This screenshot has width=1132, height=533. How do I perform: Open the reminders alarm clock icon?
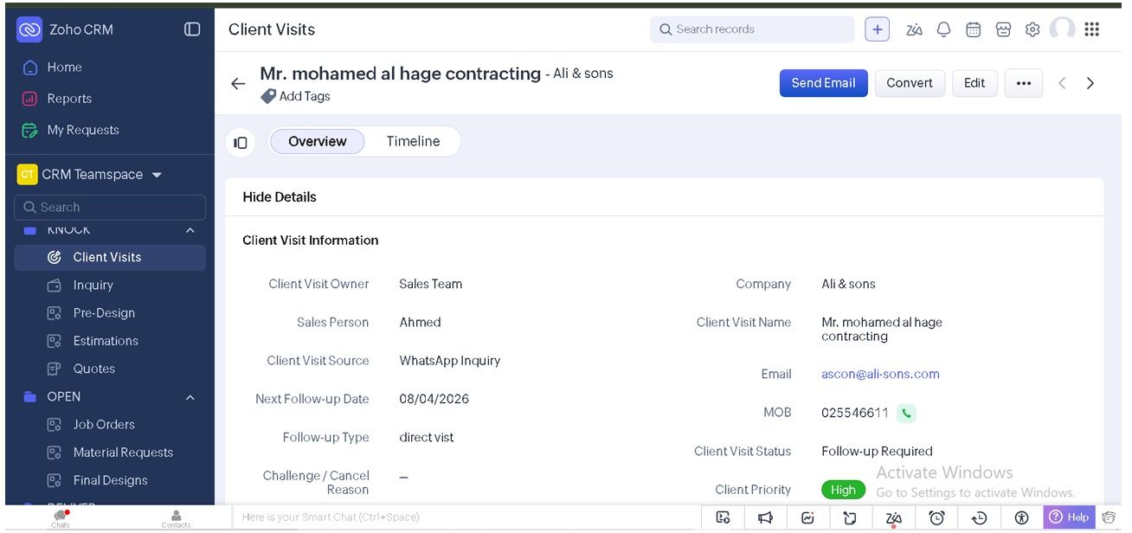click(x=936, y=517)
